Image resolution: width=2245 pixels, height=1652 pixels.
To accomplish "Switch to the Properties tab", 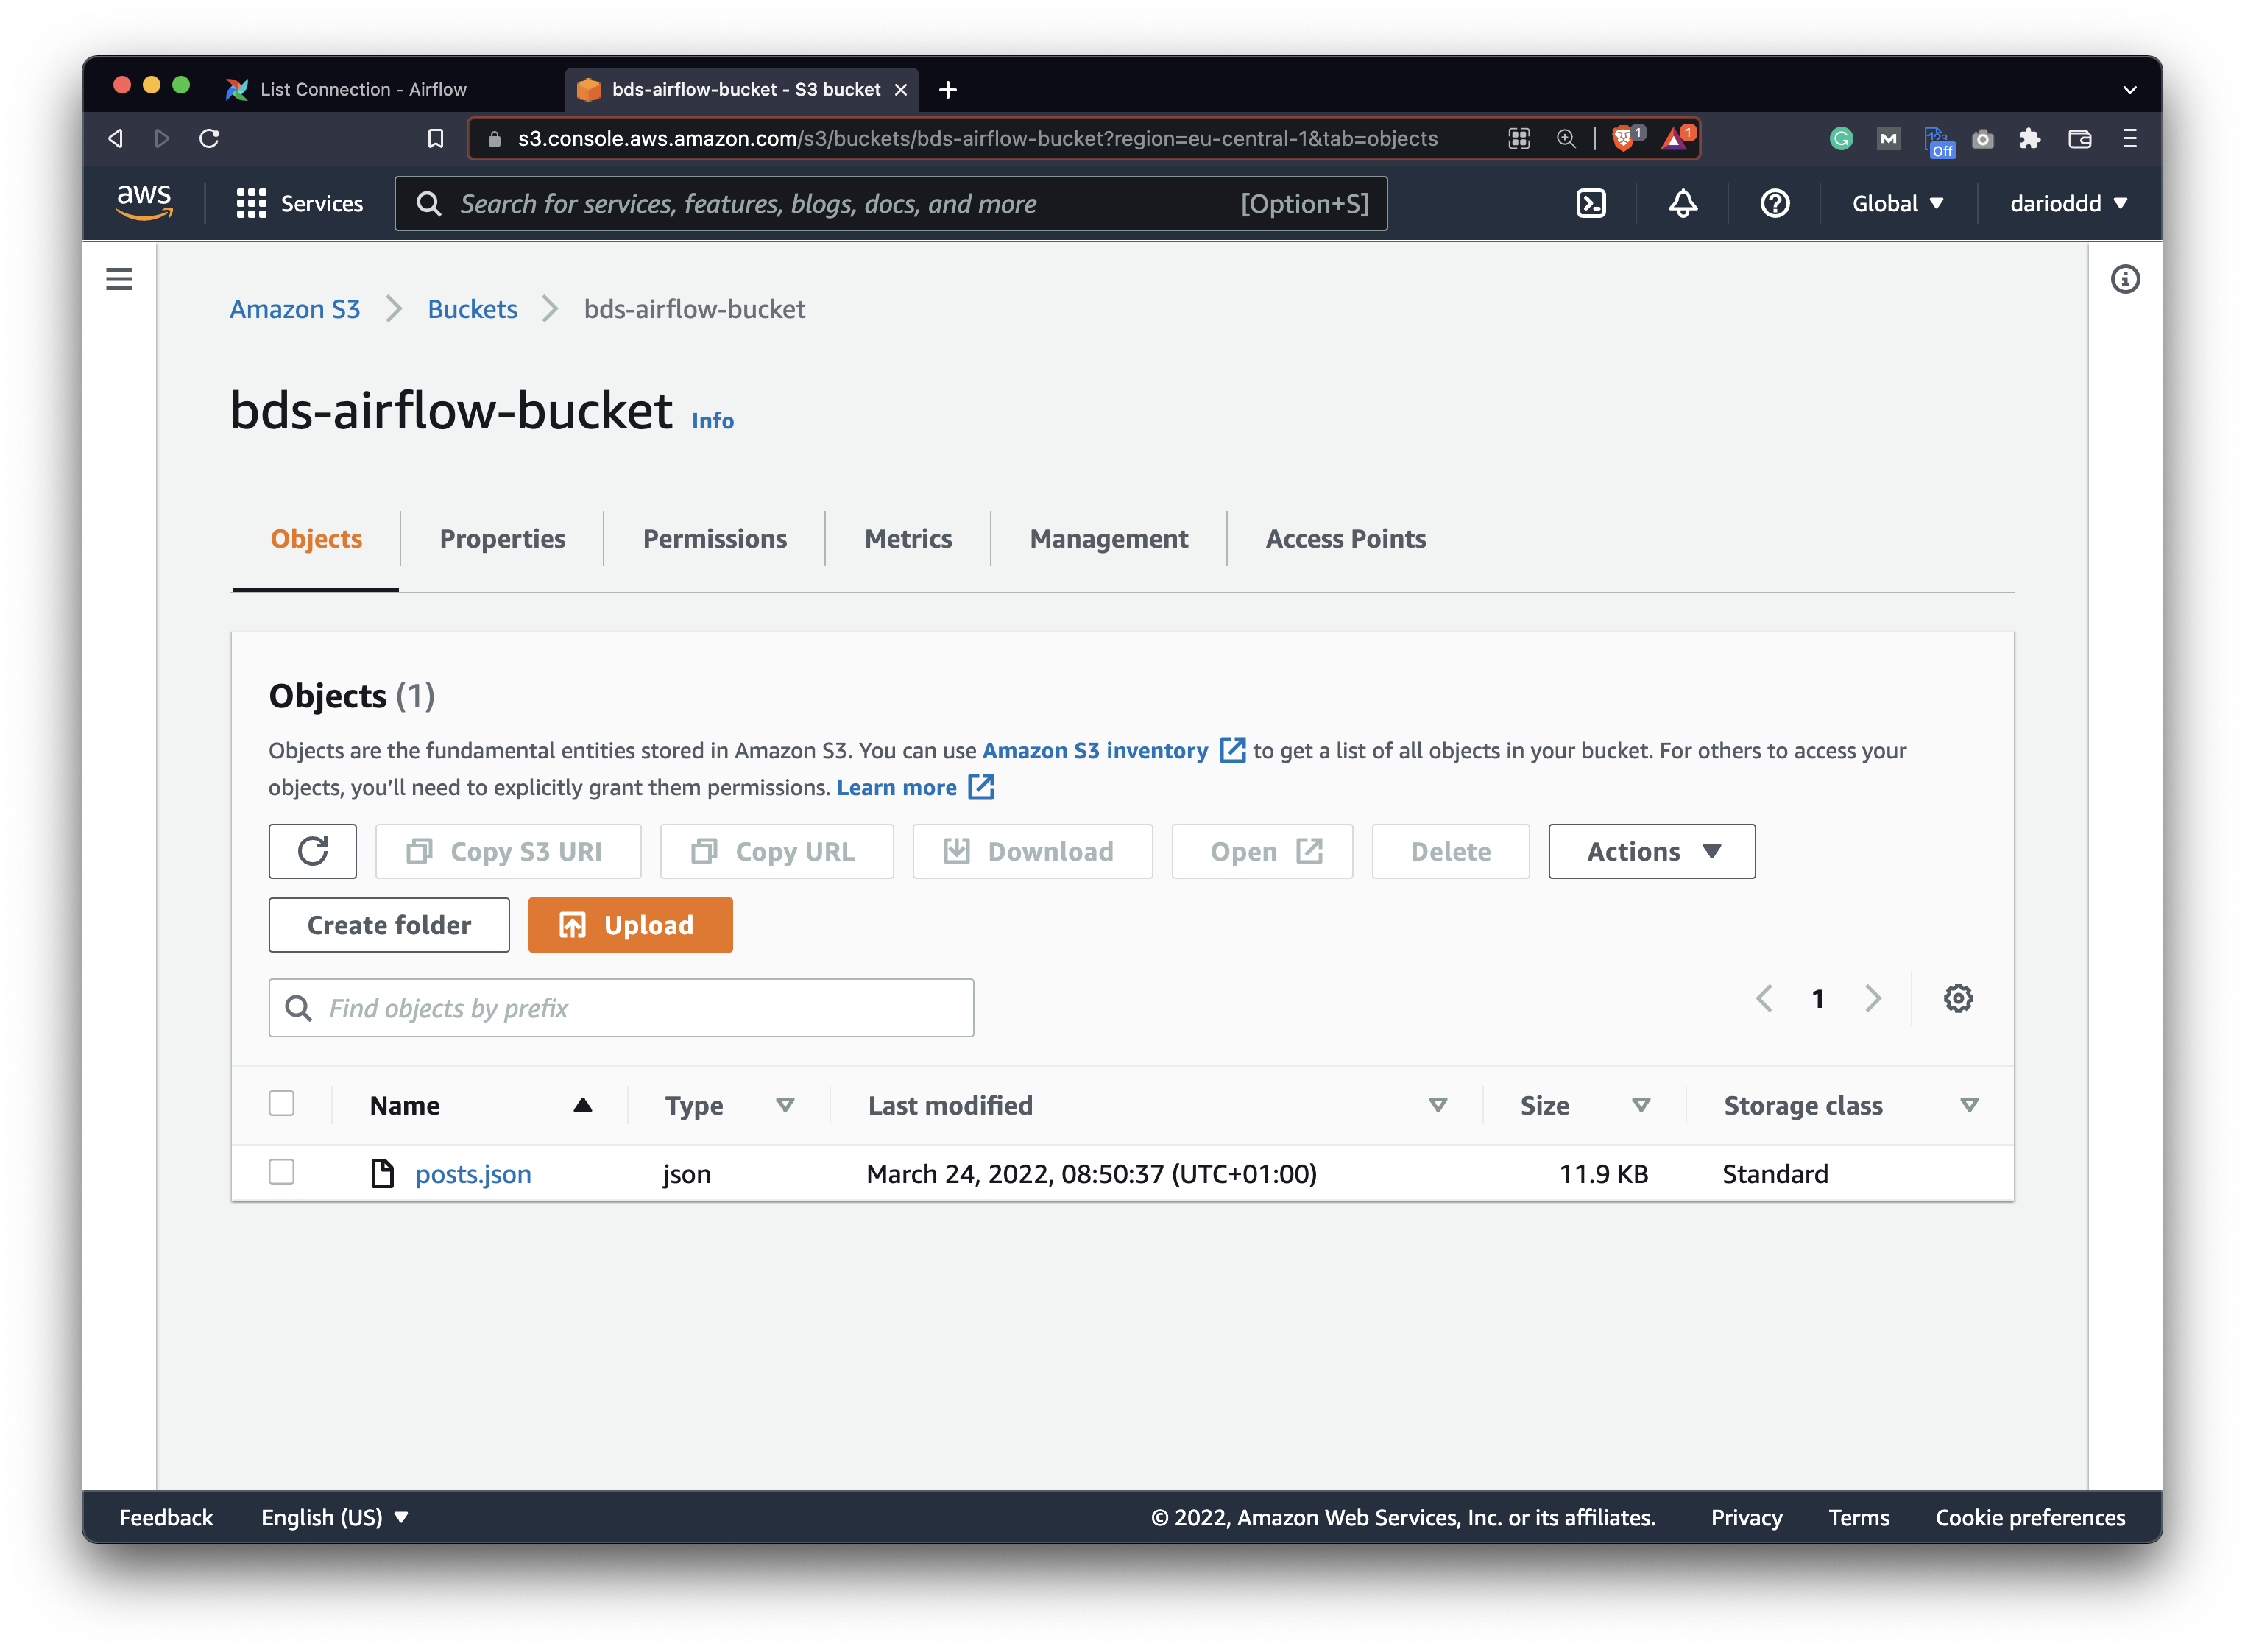I will coord(502,539).
